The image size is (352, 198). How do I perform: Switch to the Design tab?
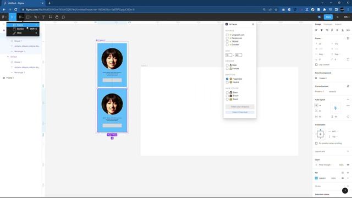tap(318, 24)
